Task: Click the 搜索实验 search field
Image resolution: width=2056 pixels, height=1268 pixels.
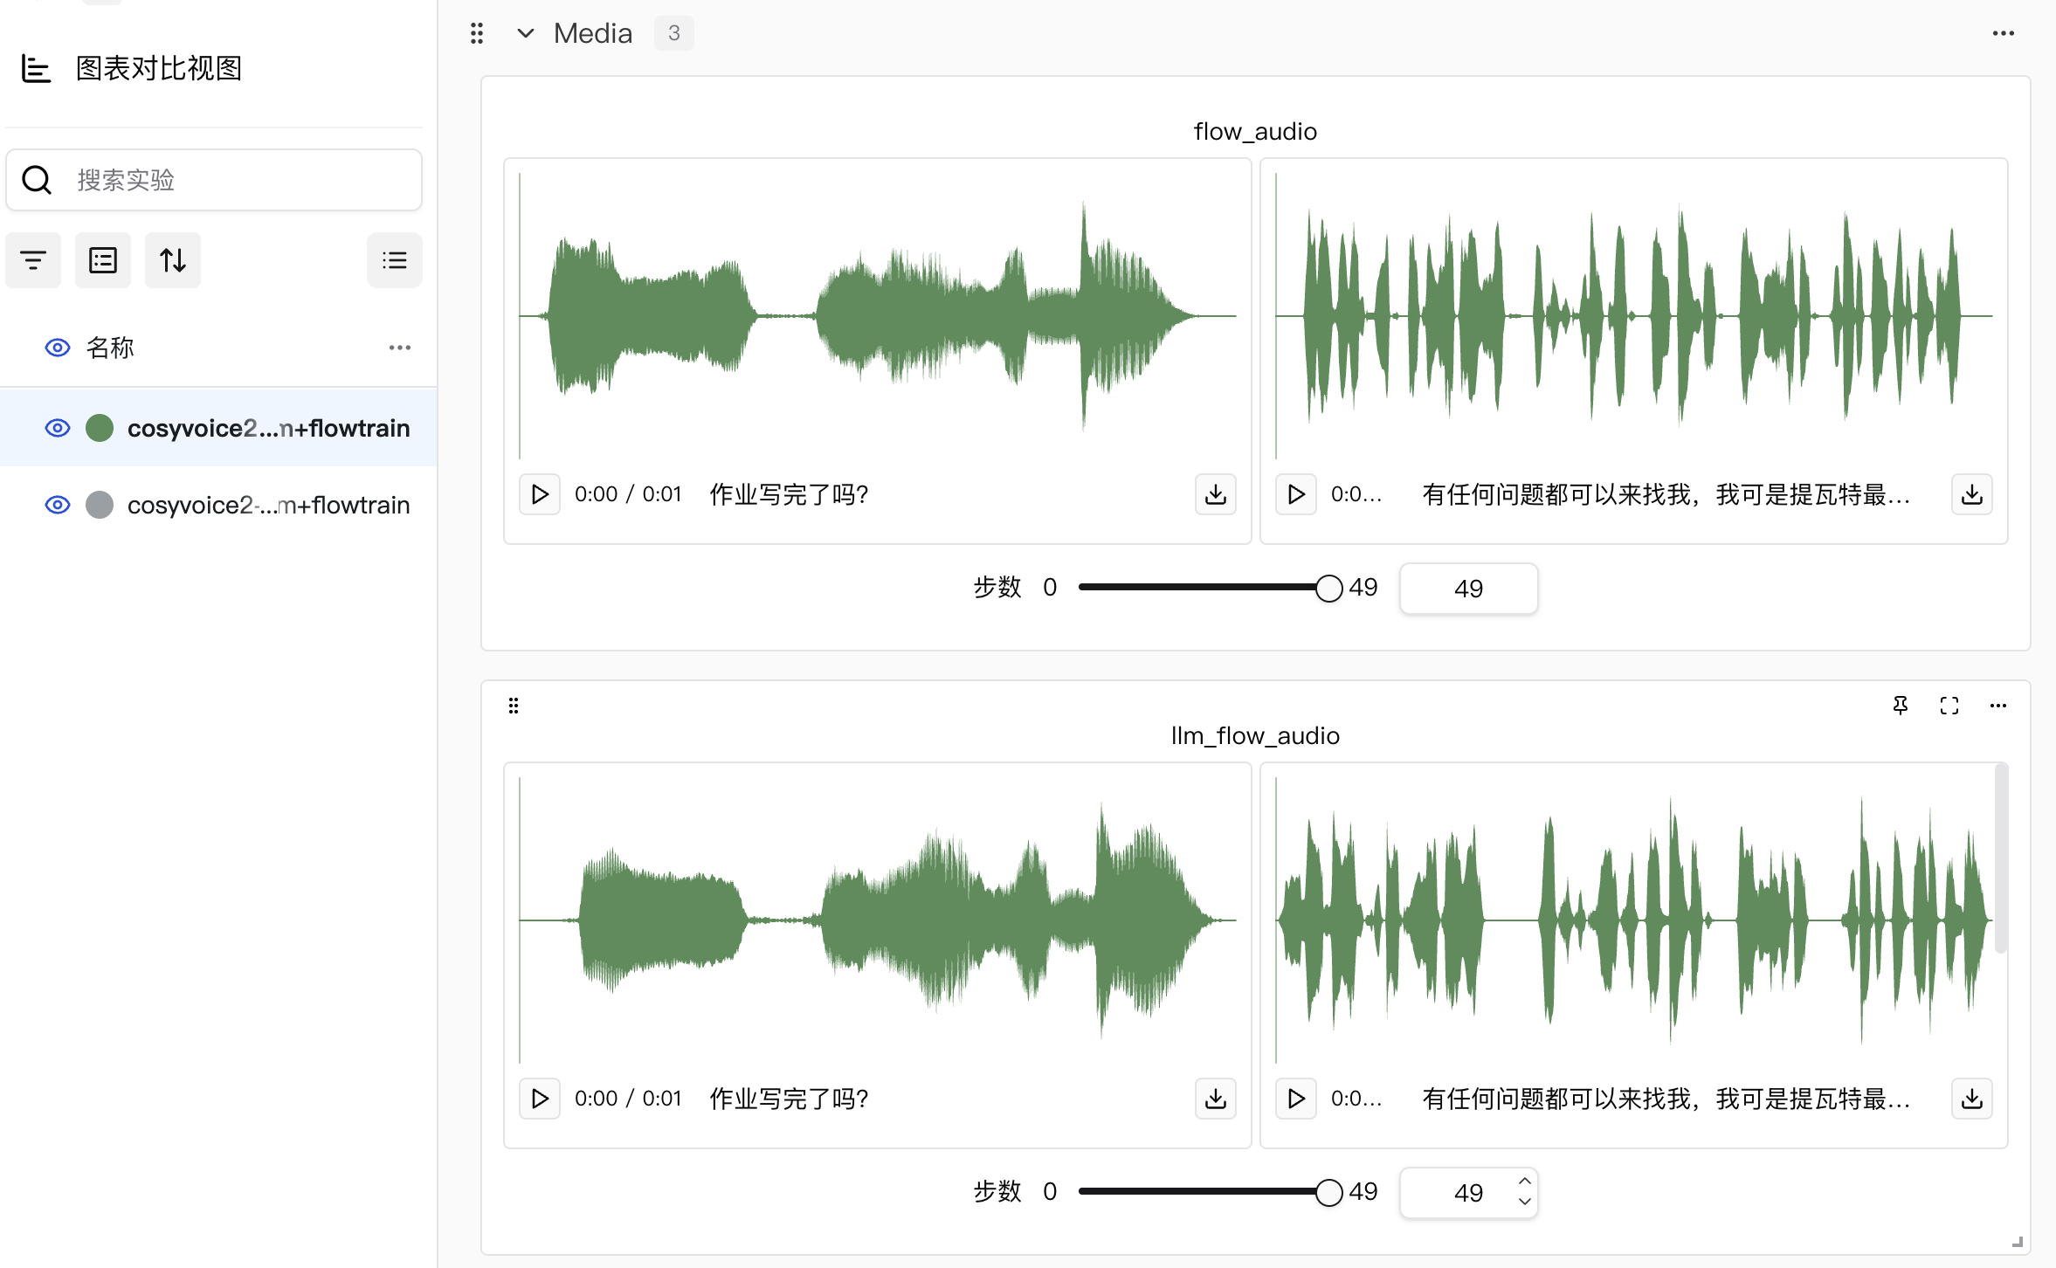Action: point(236,180)
